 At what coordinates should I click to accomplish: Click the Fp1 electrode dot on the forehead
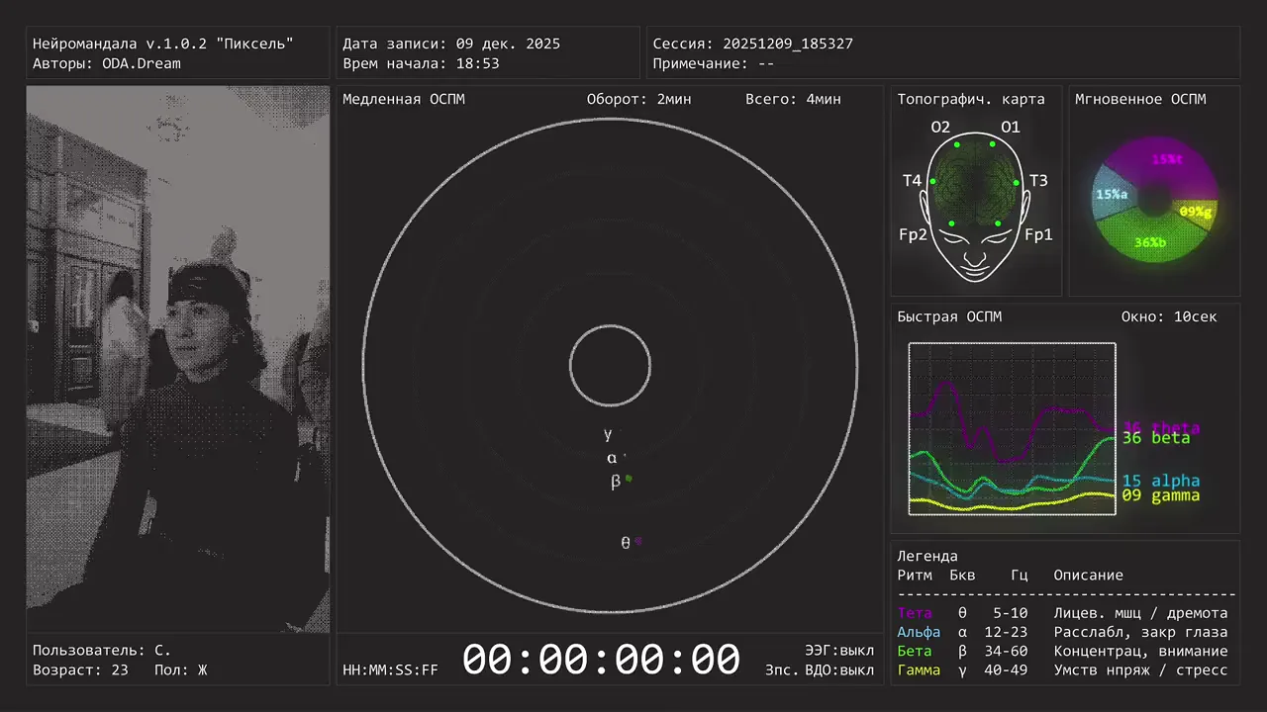[x=998, y=223]
